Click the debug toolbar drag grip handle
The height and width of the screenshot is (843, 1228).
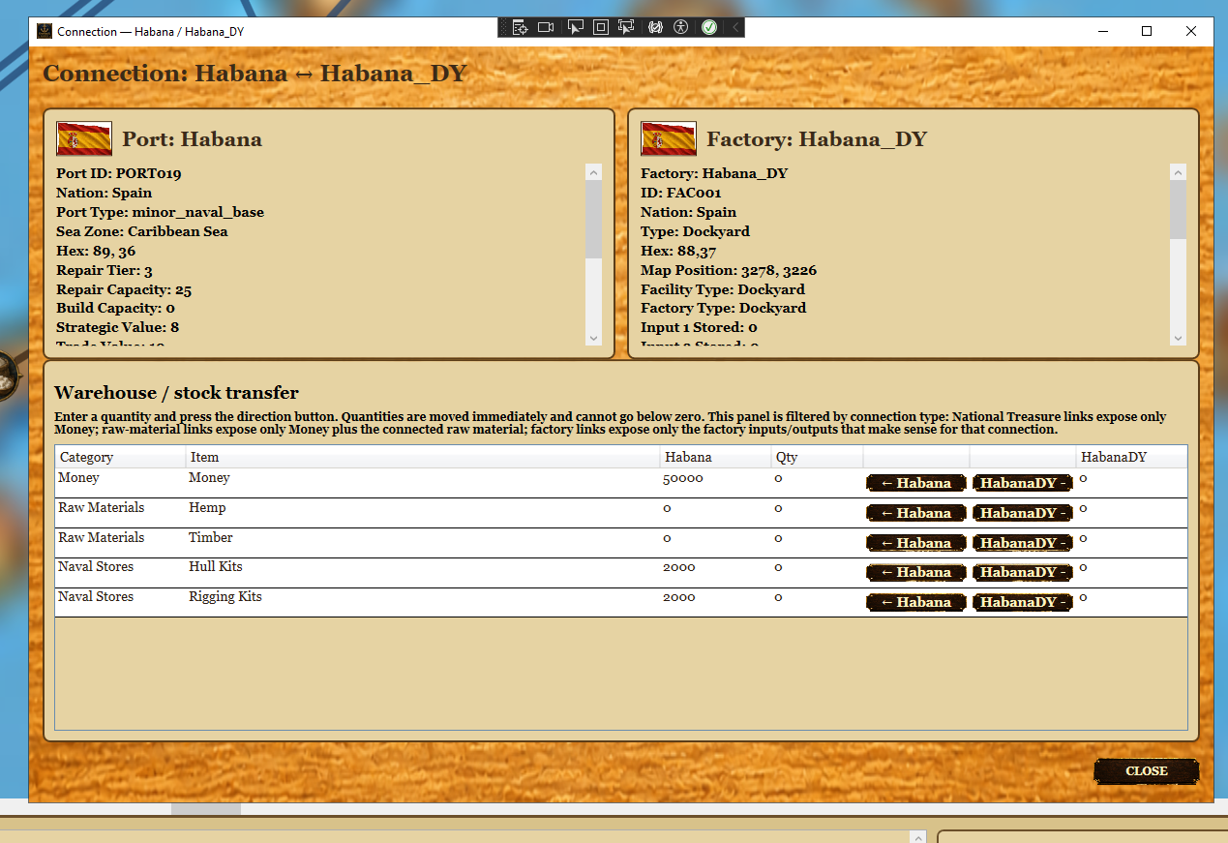504,27
